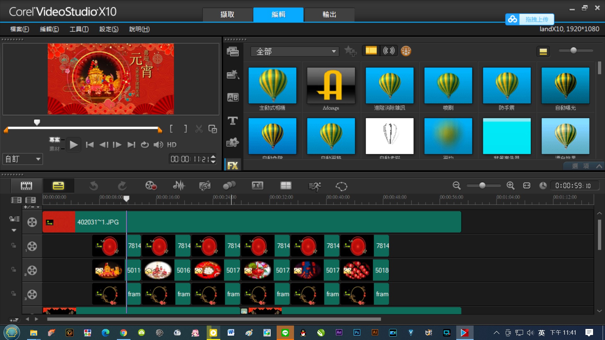Jump to start of project
Image resolution: width=605 pixels, height=340 pixels.
tap(89, 145)
